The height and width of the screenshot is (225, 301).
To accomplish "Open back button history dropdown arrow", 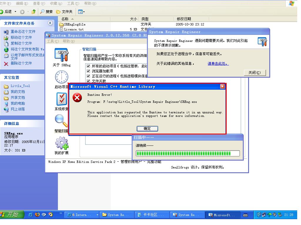I will coord(15,12).
